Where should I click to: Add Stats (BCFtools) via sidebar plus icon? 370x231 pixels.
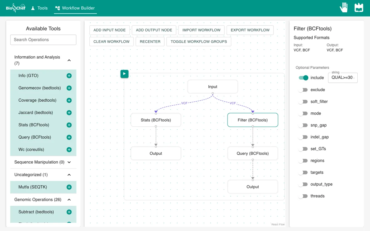click(x=69, y=125)
